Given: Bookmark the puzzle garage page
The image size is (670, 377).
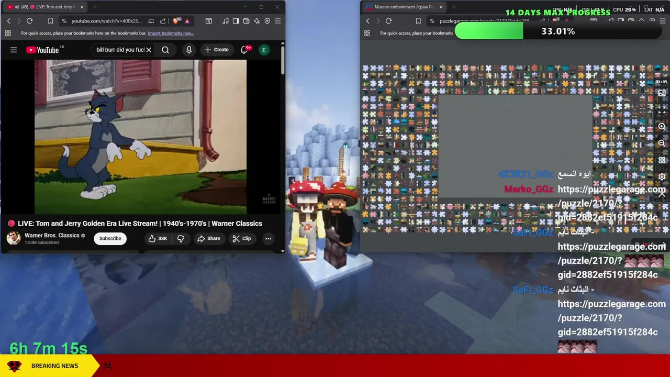Looking at the screenshot, I should 418,21.
